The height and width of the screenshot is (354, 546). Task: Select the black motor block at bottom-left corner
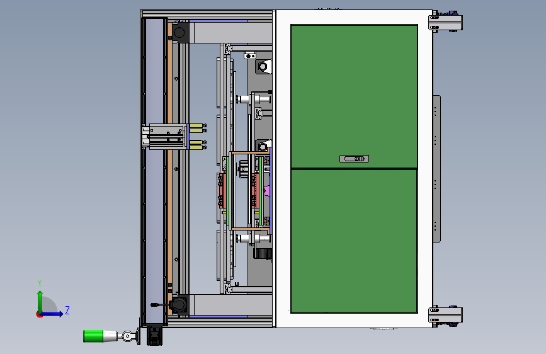(180, 304)
